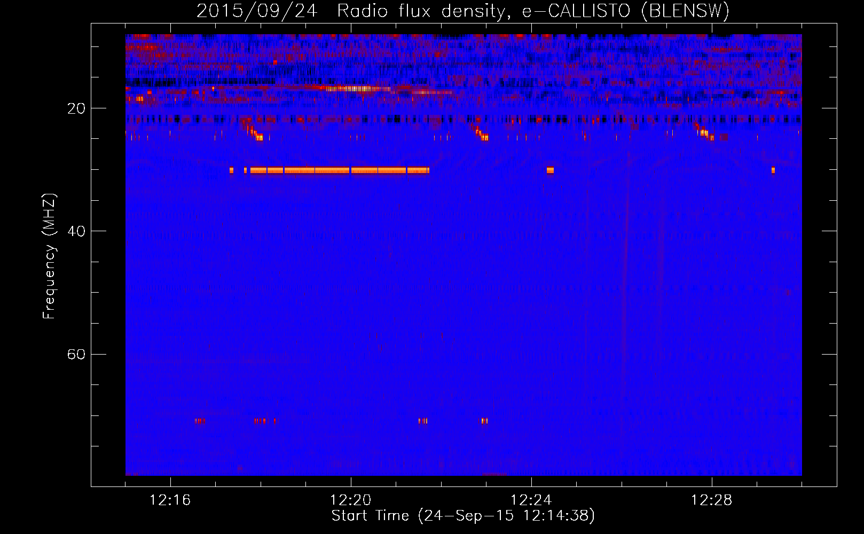Click the short orange burst near 12:24 at 30 MHz

click(x=550, y=170)
